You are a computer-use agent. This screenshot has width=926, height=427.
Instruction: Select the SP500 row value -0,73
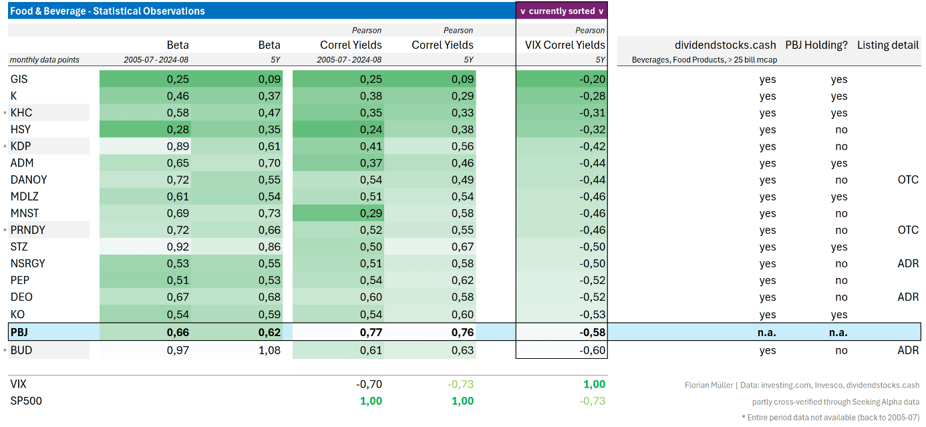592,401
